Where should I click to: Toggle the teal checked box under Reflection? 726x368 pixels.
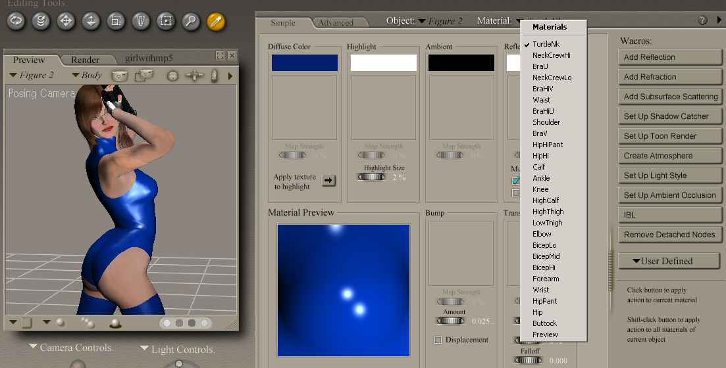[515, 181]
